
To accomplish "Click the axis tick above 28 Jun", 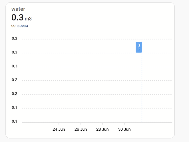I will click(x=102, y=123).
